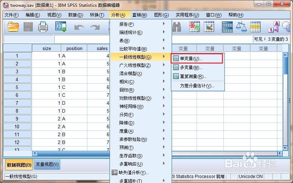Open the 文件(F) menu
Image resolution: width=293 pixels, height=183 pixels.
[11, 15]
